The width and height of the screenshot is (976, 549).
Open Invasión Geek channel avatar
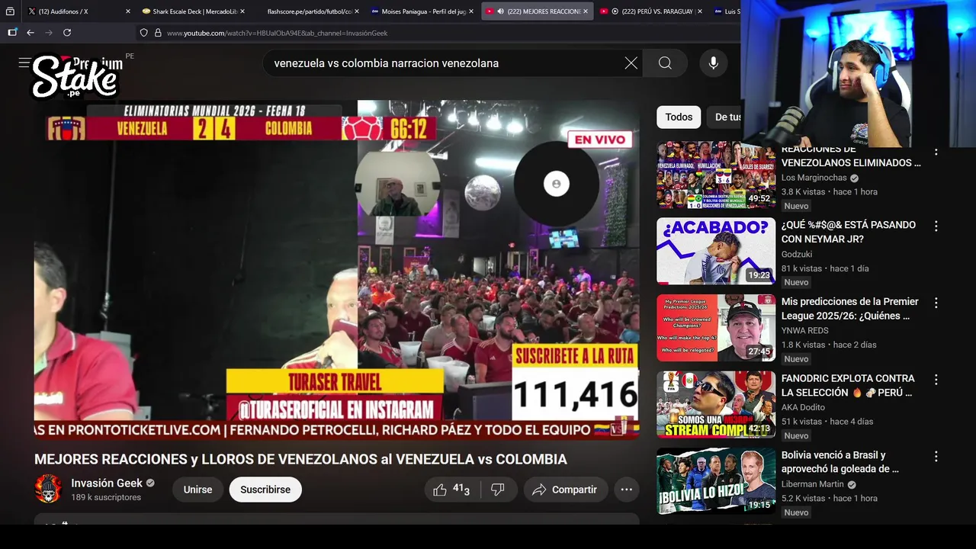pos(48,489)
